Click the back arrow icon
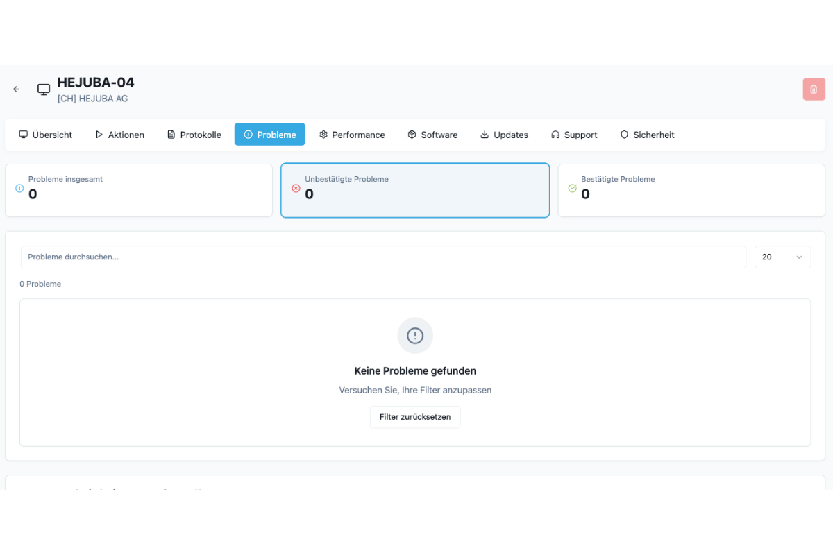This screenshot has height=555, width=833. coord(17,89)
